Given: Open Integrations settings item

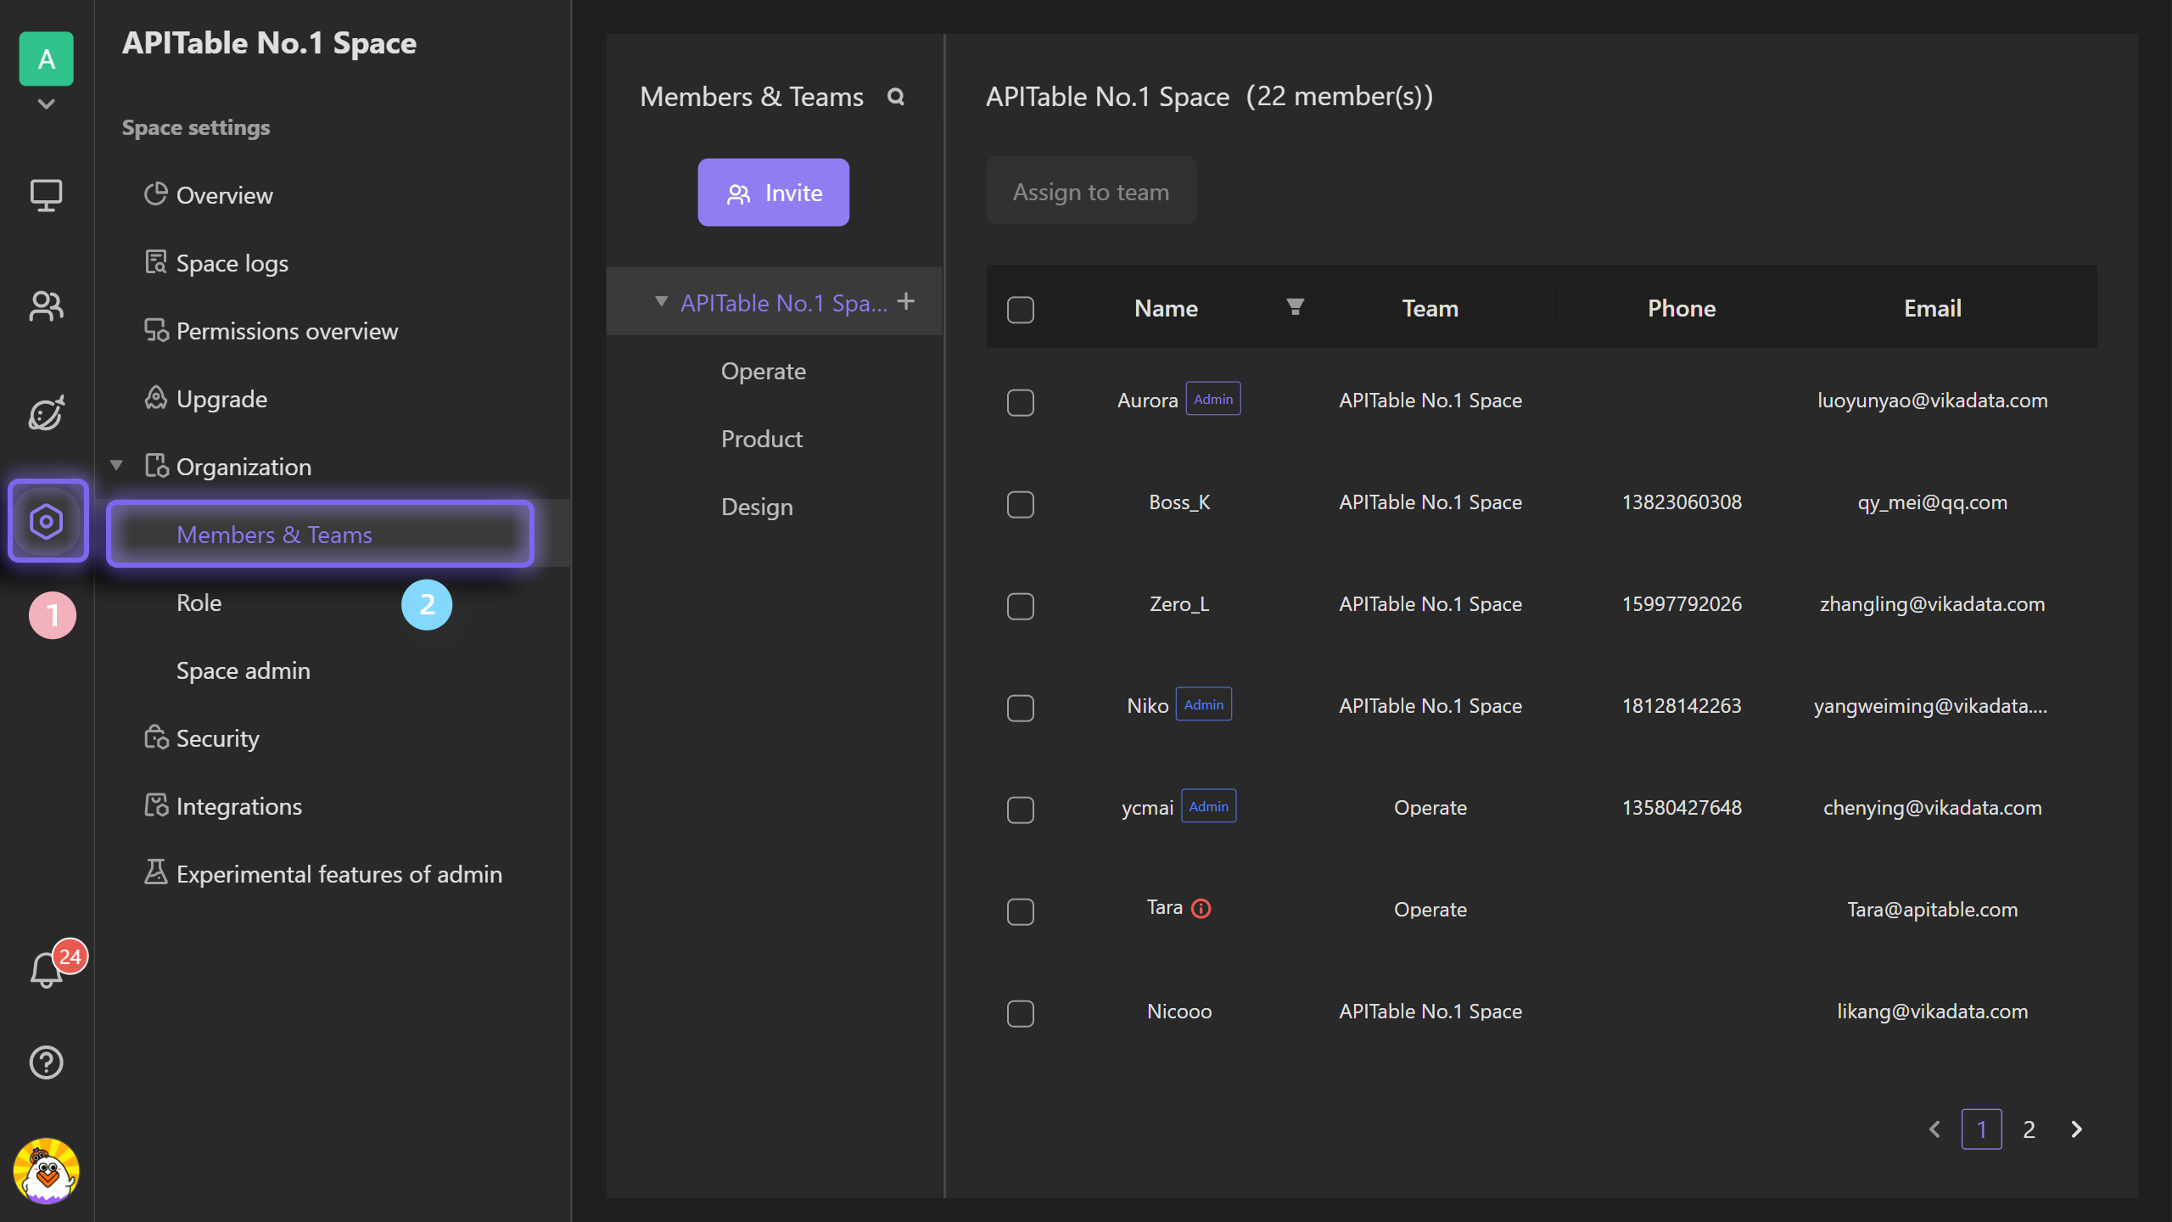Looking at the screenshot, I should pos(223,806).
